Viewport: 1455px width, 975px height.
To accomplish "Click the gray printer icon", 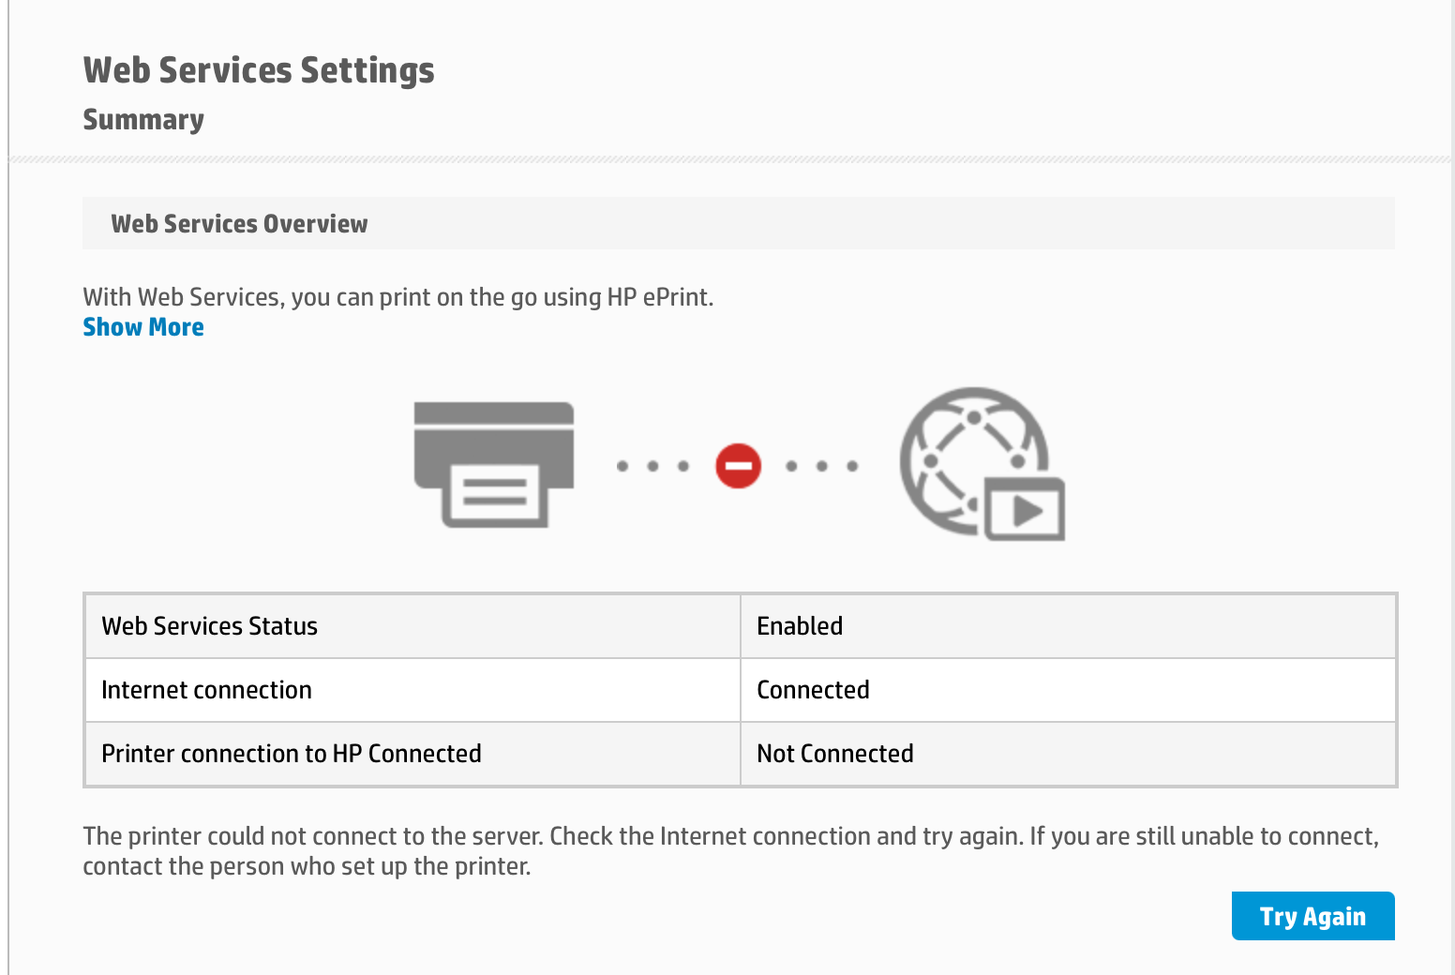I will [494, 464].
